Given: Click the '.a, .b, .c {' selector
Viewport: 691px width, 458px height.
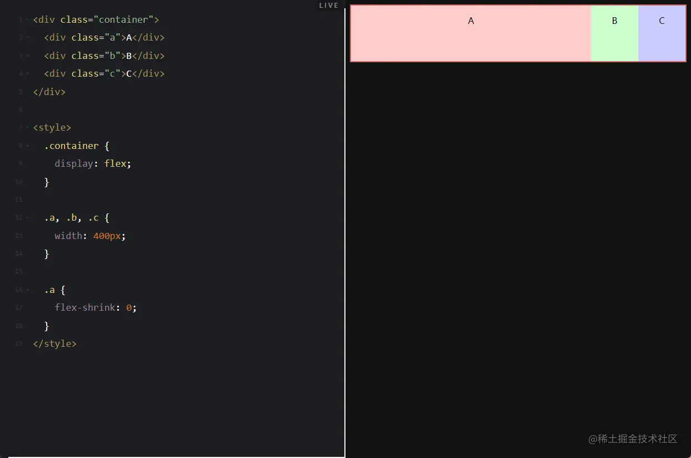Looking at the screenshot, I should pos(77,217).
